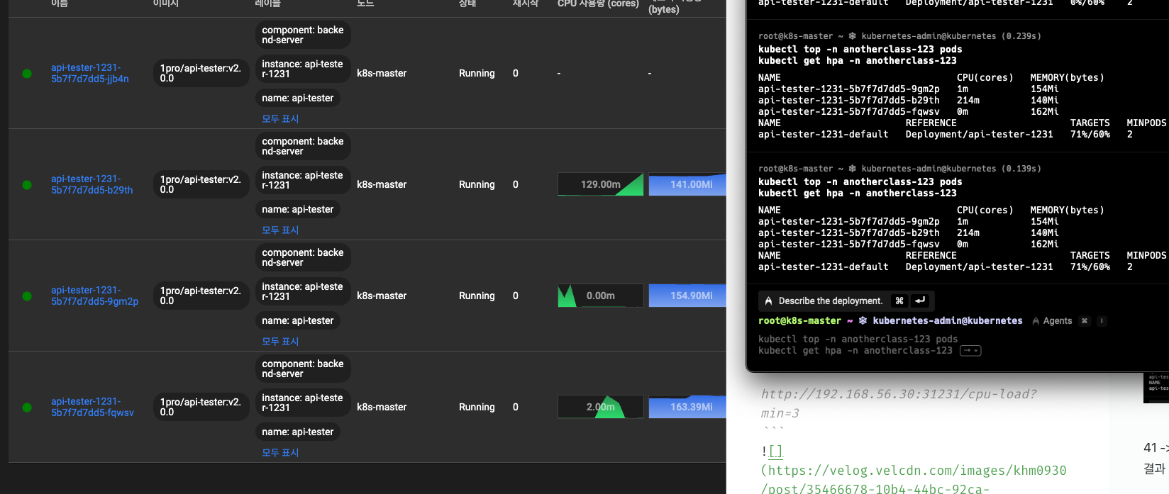Expand all labels (모두 표시) for b29th pod
The height and width of the screenshot is (494, 1169).
280,230
